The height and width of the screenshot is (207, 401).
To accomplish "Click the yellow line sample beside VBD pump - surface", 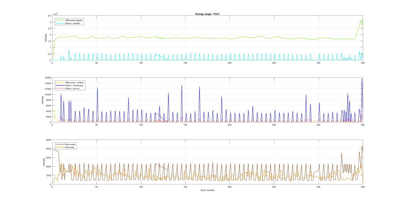I will [60, 82].
